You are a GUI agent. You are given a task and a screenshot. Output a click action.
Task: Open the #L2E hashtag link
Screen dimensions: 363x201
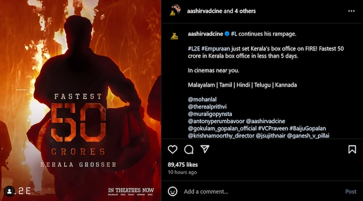[x=194, y=49]
